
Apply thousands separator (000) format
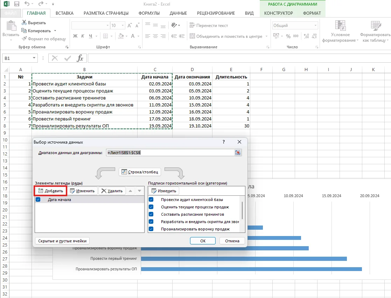(296, 36)
